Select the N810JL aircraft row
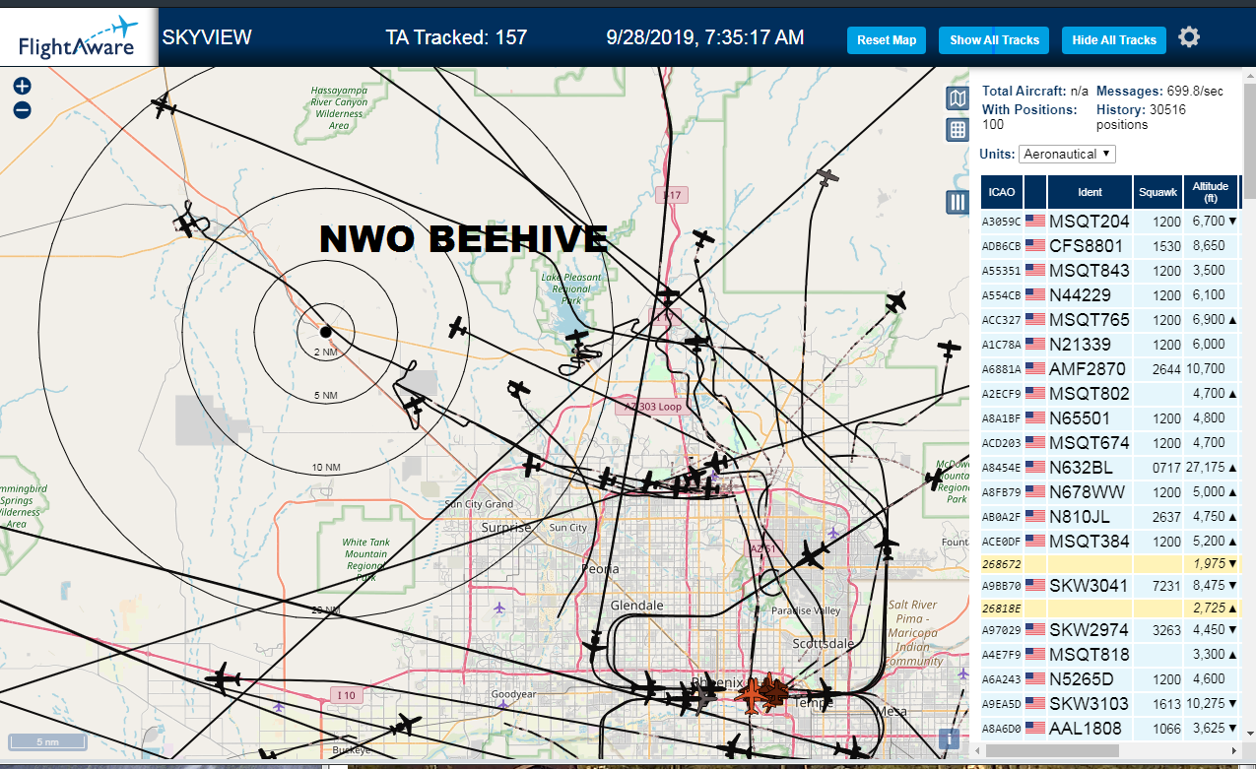1256x769 pixels. point(1110,516)
